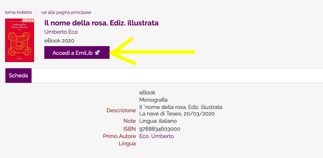The height and width of the screenshot is (158, 323).
Task: Click La nave di Teseo publisher text
Action: pyautogui.click(x=160, y=114)
